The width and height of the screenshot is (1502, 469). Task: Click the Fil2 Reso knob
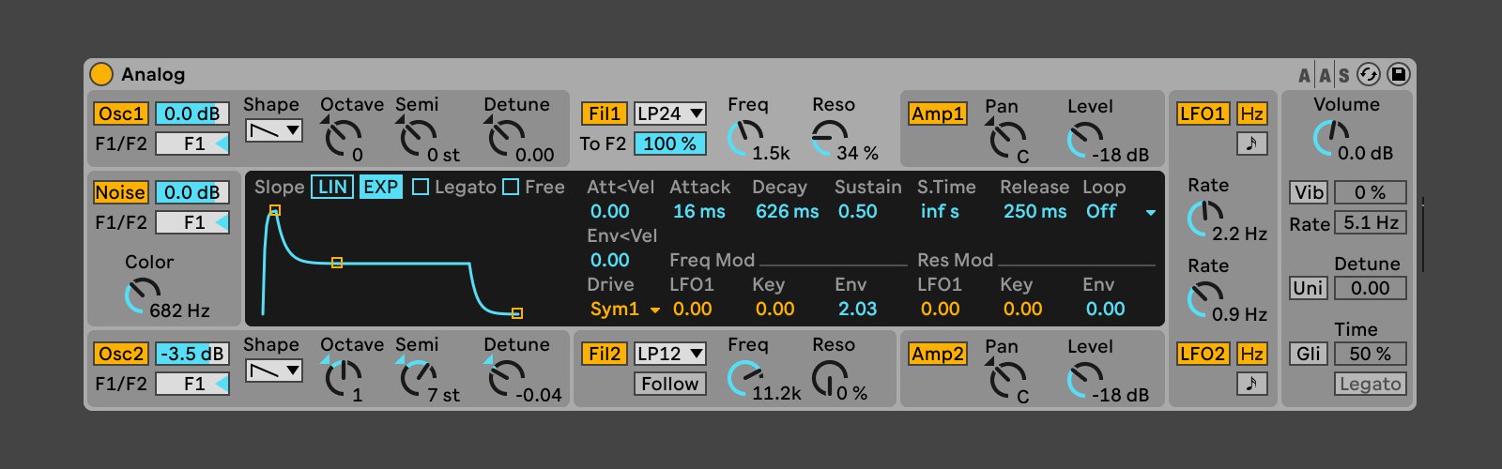[x=829, y=378]
